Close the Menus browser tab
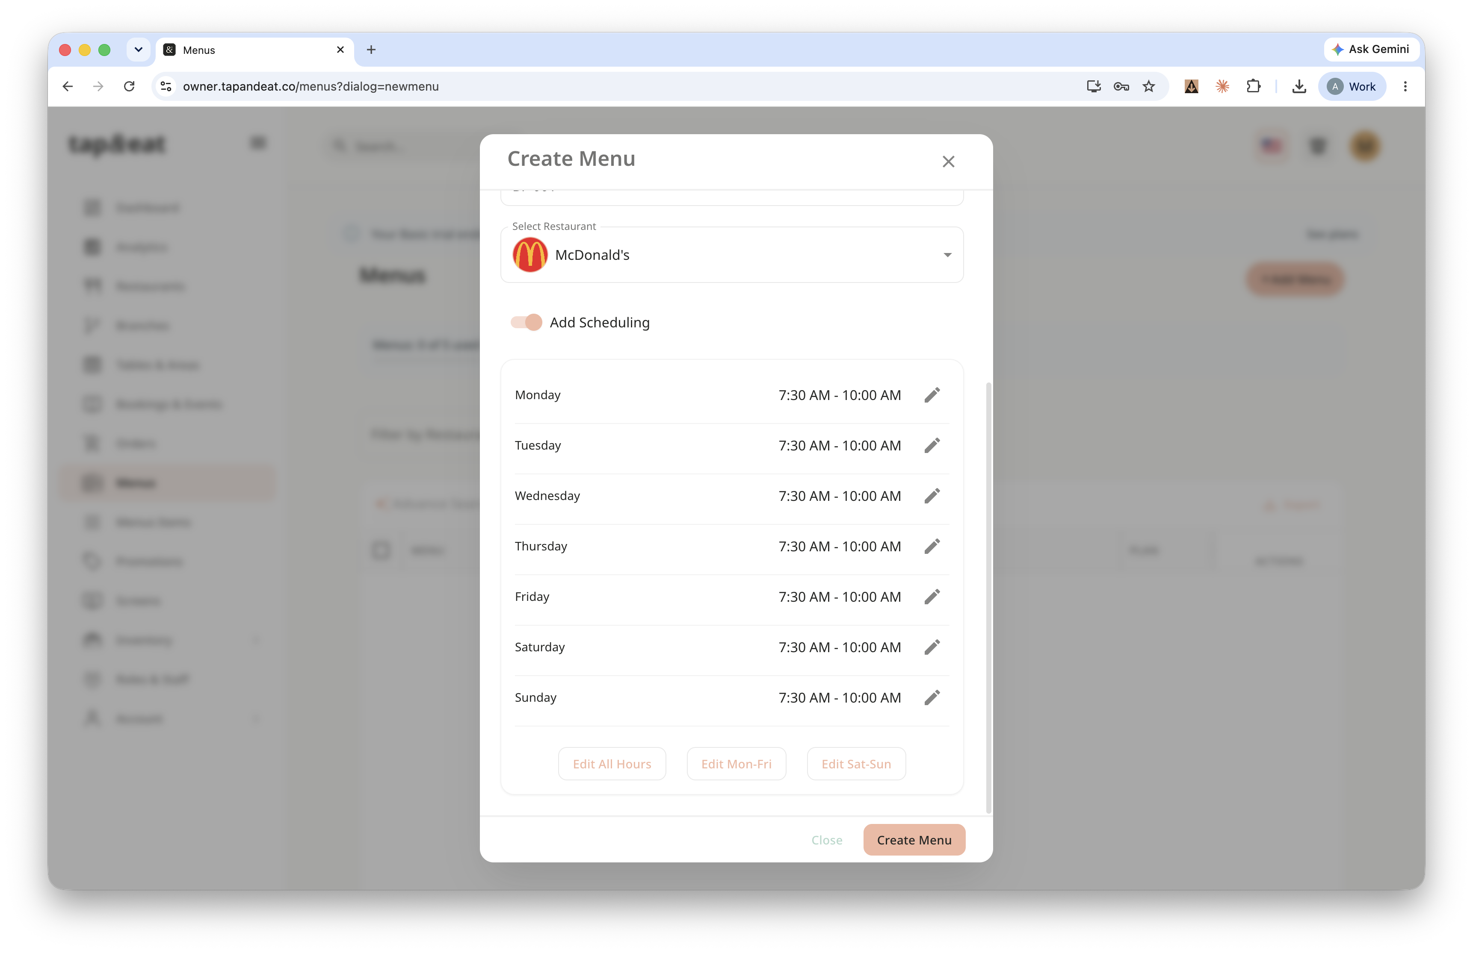 click(x=340, y=50)
